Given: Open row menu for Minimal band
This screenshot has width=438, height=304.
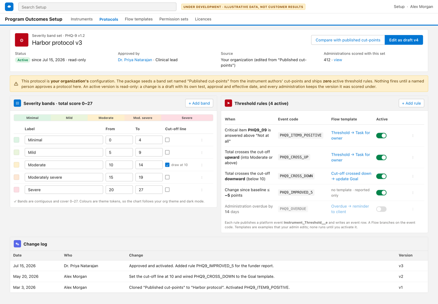Looking at the screenshot, I should [x=202, y=140].
